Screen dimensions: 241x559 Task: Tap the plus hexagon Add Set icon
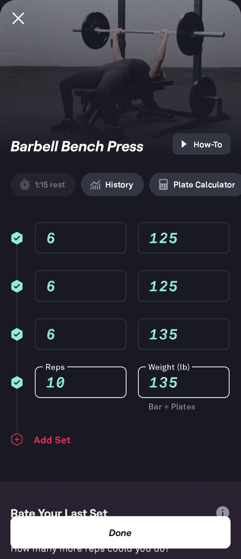coord(17,440)
